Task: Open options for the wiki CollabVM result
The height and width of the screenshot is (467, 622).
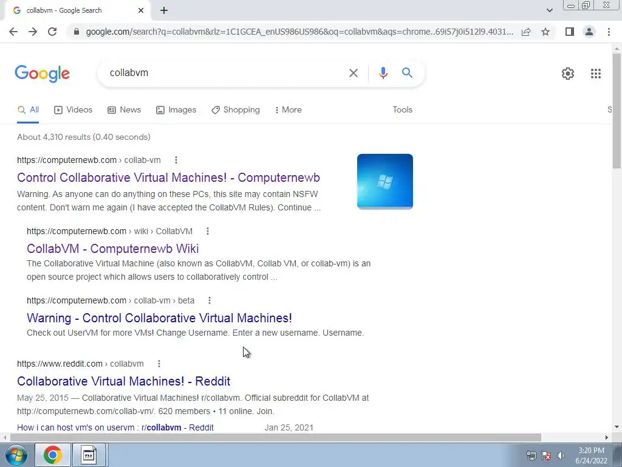Action: 208,231
